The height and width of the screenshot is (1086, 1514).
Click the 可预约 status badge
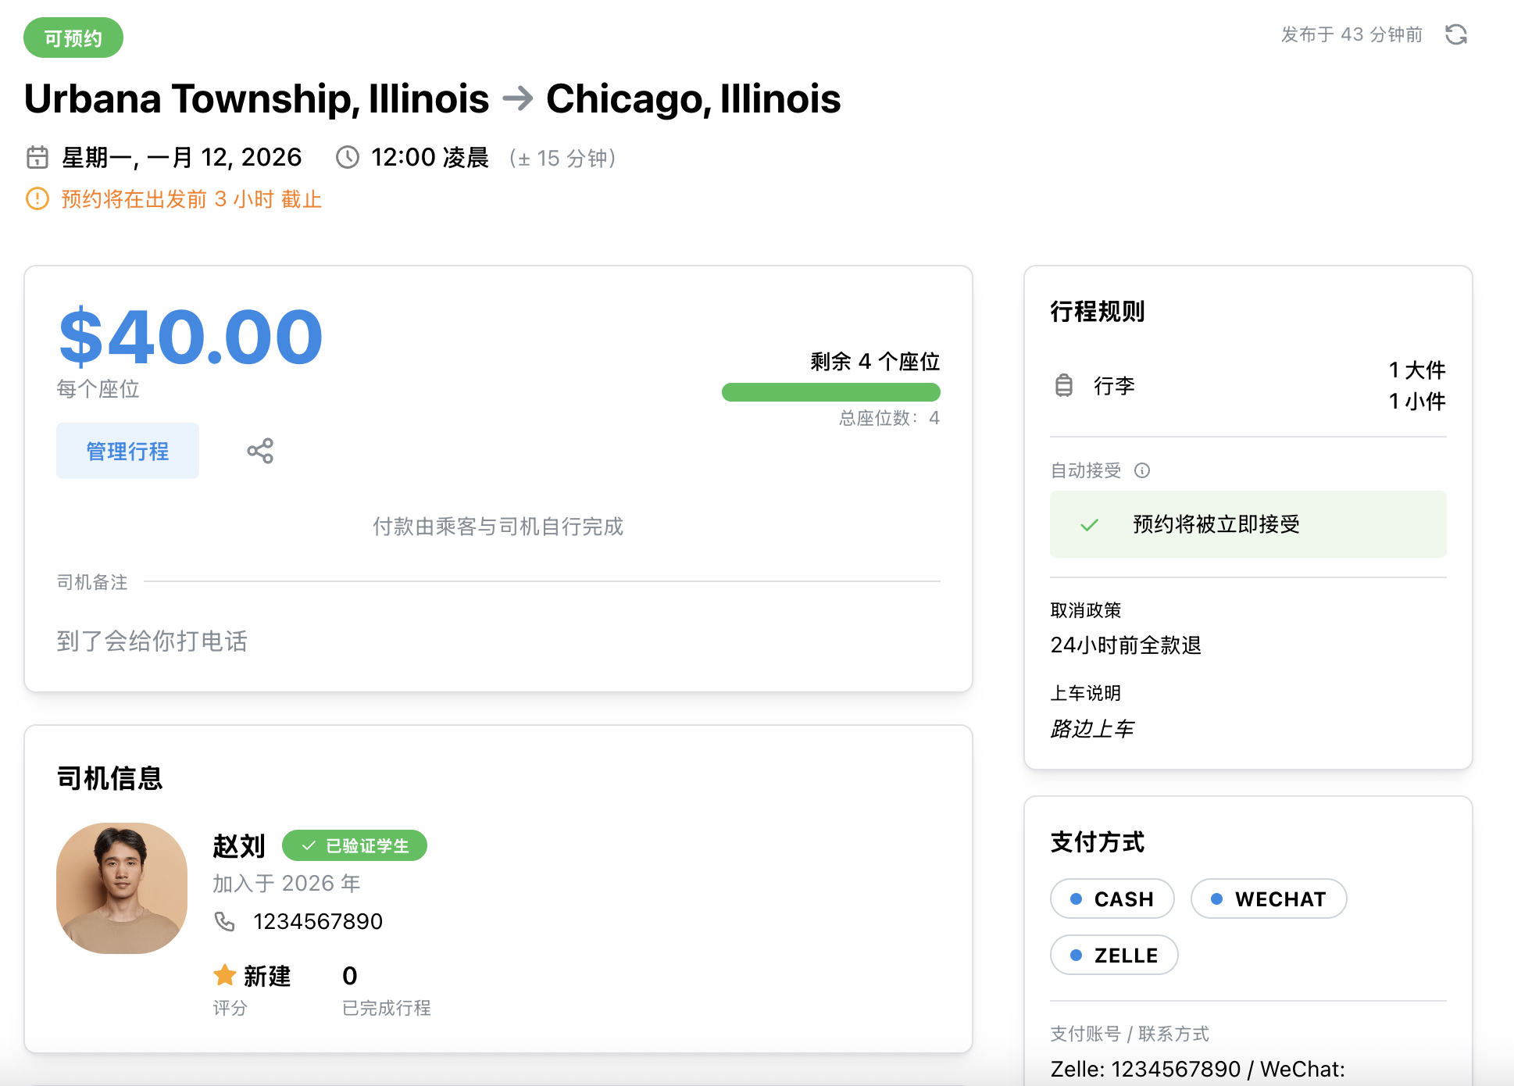(x=73, y=38)
